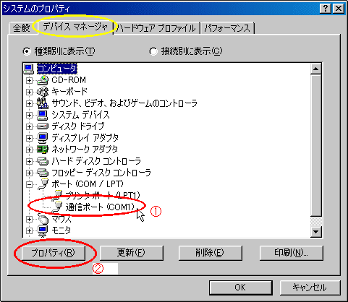Select the キーボード (keyboard) device icon
348x302 pixels.
pyautogui.click(x=43, y=92)
